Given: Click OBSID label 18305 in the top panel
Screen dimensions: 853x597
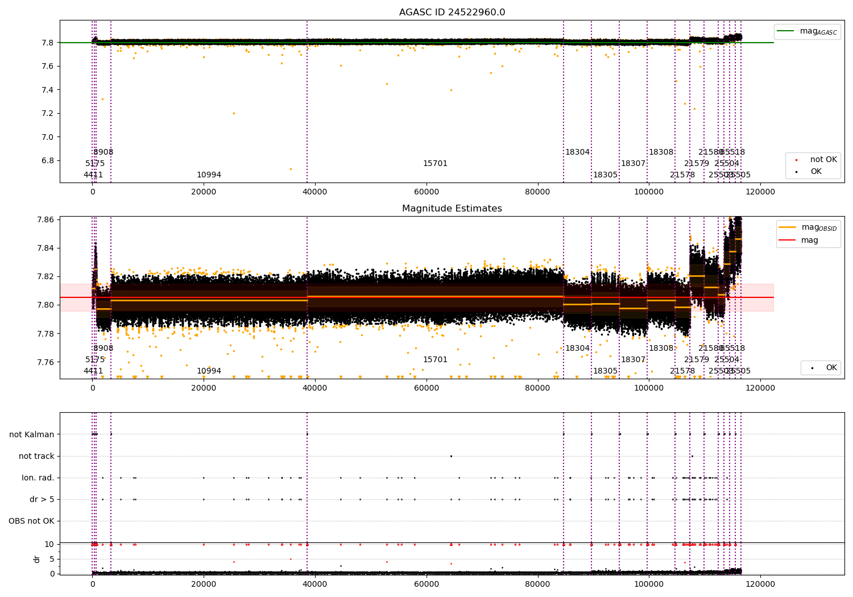Looking at the screenshot, I should coord(605,175).
